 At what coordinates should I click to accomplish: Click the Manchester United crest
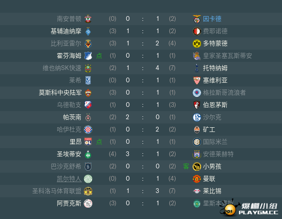click(197, 179)
